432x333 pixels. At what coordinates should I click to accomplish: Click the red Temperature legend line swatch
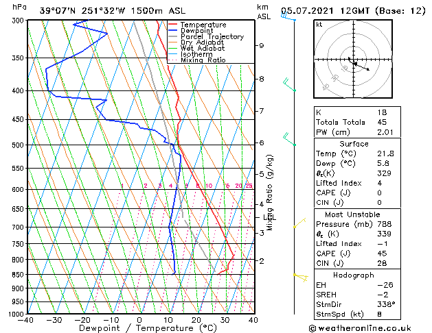173,24
